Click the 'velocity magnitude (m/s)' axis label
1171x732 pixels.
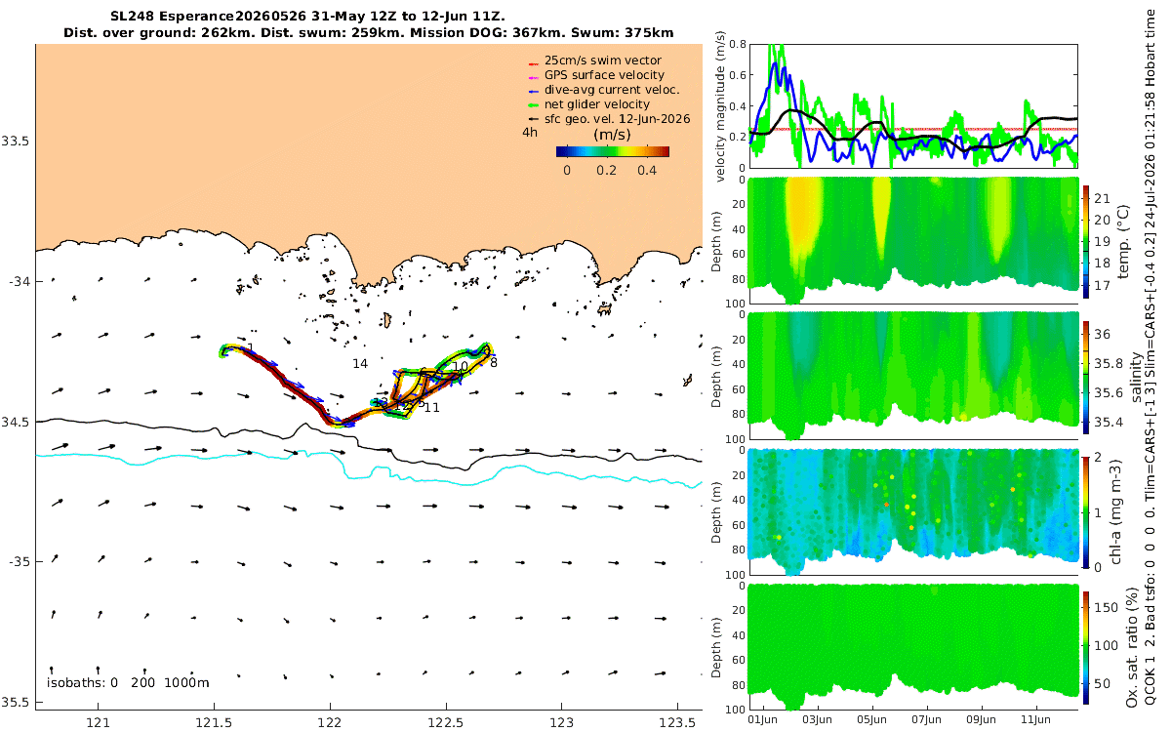(x=724, y=105)
